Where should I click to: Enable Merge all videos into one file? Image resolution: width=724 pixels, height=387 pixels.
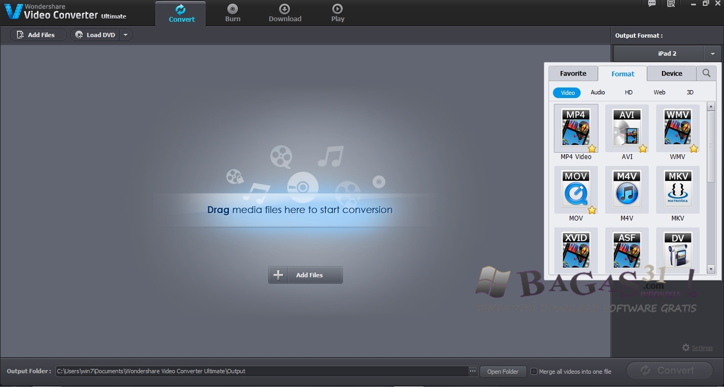point(534,372)
